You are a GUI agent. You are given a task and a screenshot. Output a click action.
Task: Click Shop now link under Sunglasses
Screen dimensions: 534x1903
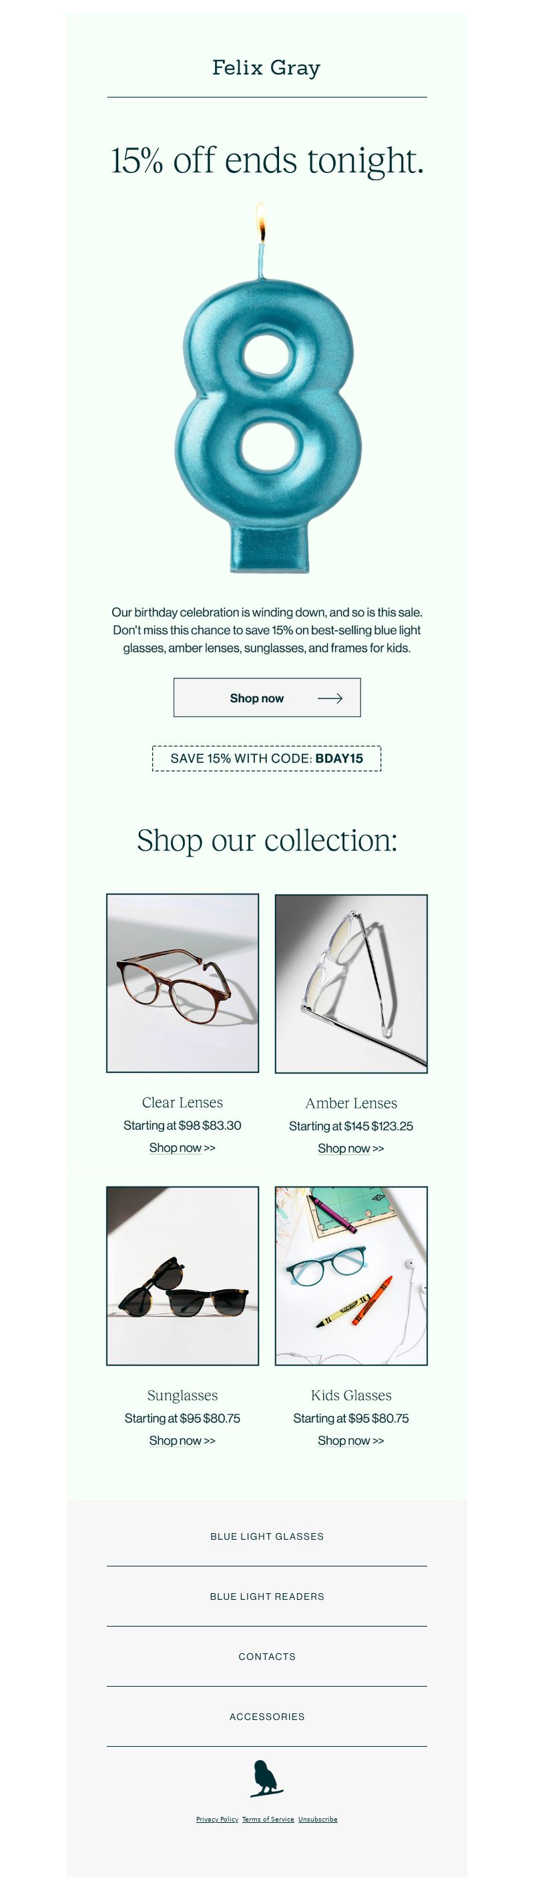pos(182,1440)
